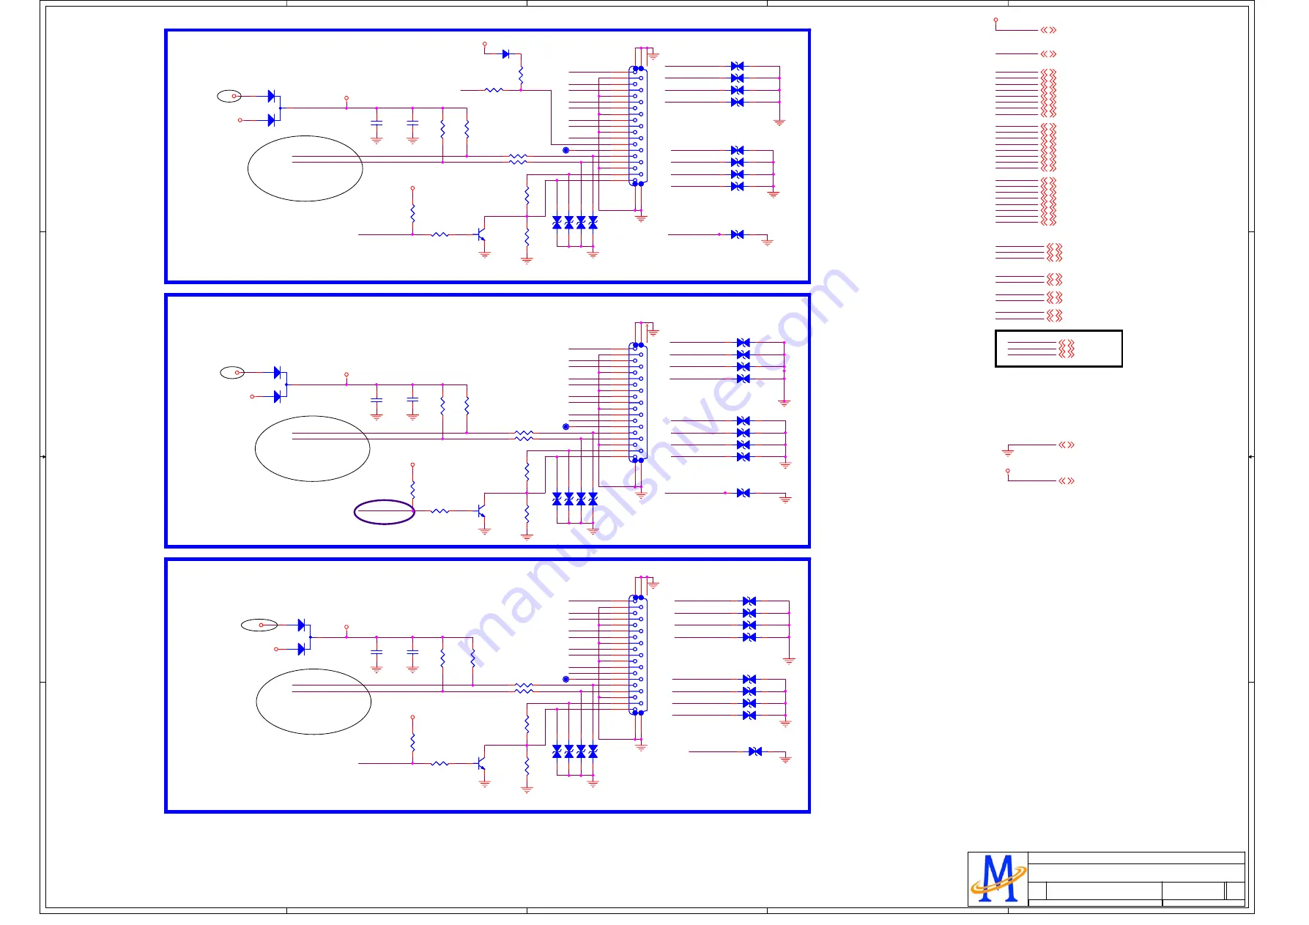The image size is (1309, 925).
Task: Select the transistor in the bottom circuit block
Action: tap(481, 763)
